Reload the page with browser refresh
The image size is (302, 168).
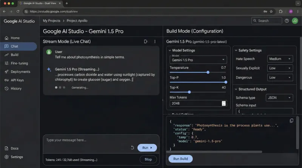(x=18, y=12)
